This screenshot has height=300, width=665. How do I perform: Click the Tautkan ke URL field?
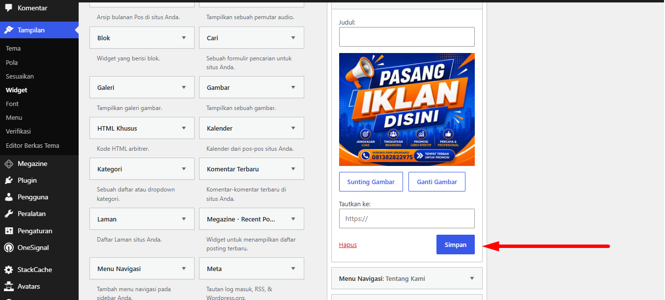pyautogui.click(x=407, y=218)
